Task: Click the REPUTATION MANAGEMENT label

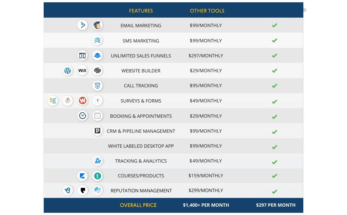Action: point(141,190)
